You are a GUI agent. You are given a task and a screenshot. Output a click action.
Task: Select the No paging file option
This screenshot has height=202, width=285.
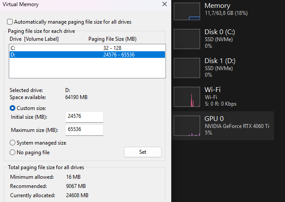pyautogui.click(x=13, y=152)
